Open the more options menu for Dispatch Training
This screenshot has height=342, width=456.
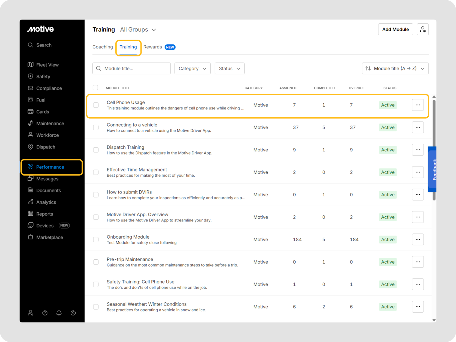pyautogui.click(x=418, y=150)
